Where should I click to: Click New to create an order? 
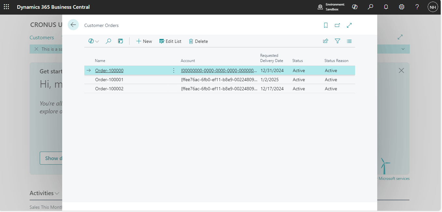[x=144, y=41]
